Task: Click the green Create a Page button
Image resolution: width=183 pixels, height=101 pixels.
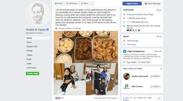Action: (x=32, y=73)
